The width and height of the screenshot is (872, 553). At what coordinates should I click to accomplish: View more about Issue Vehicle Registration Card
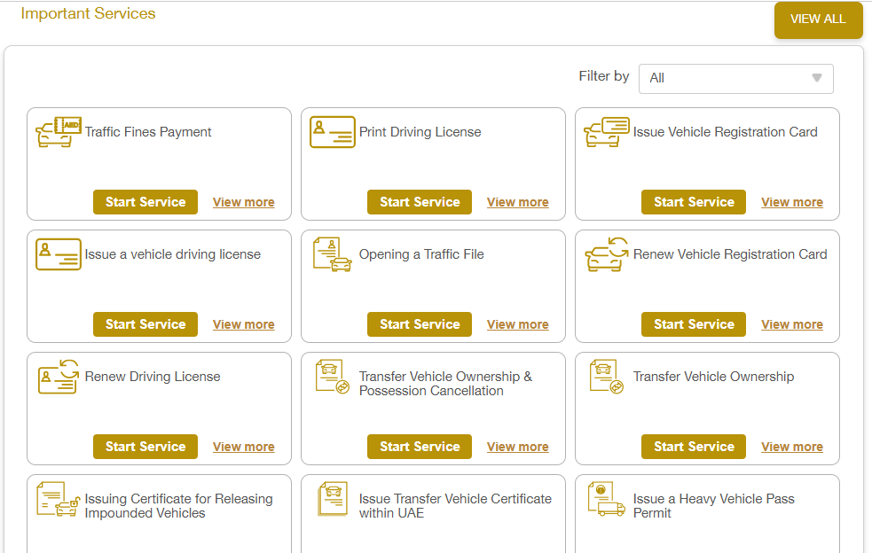[x=792, y=202]
